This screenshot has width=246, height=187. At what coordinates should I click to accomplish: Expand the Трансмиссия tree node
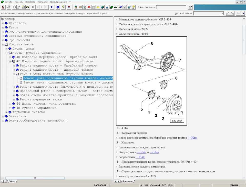3,40
